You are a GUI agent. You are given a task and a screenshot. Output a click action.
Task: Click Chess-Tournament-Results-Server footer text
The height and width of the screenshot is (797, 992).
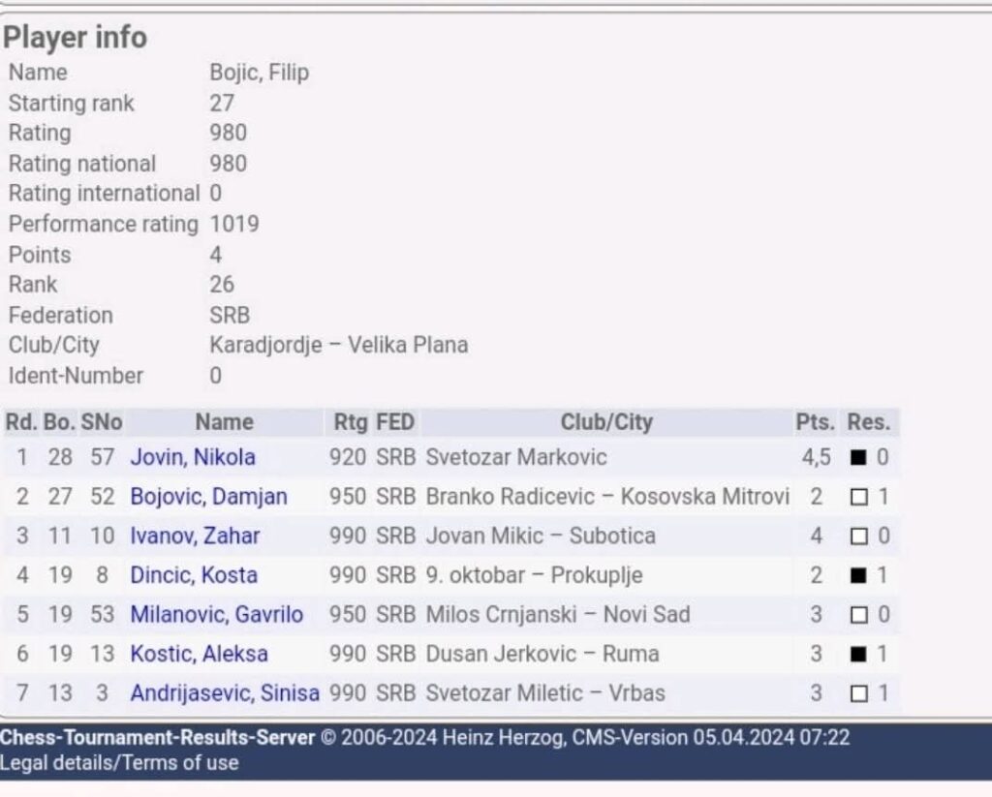(x=158, y=737)
